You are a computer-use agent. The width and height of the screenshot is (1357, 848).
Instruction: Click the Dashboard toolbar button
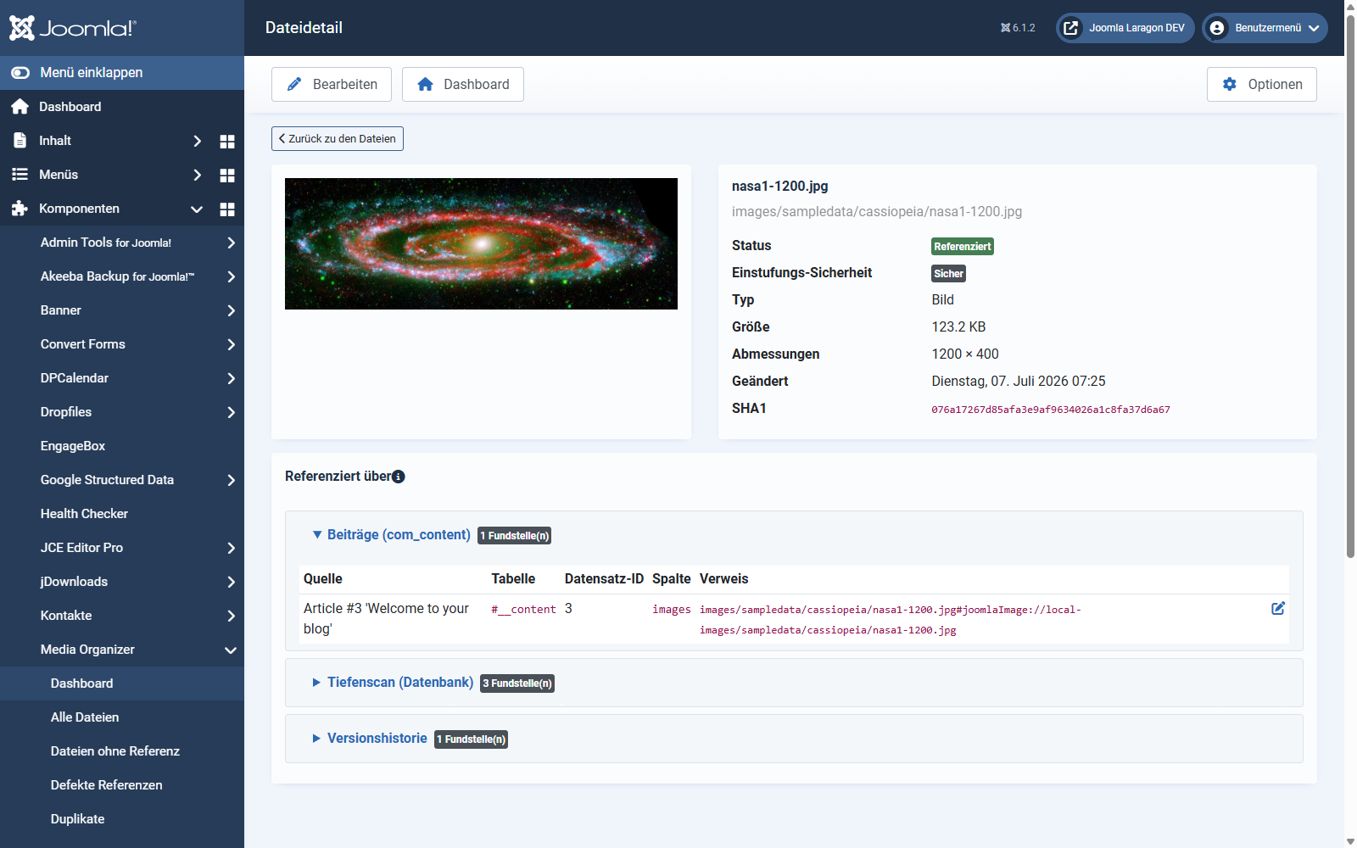coord(463,84)
